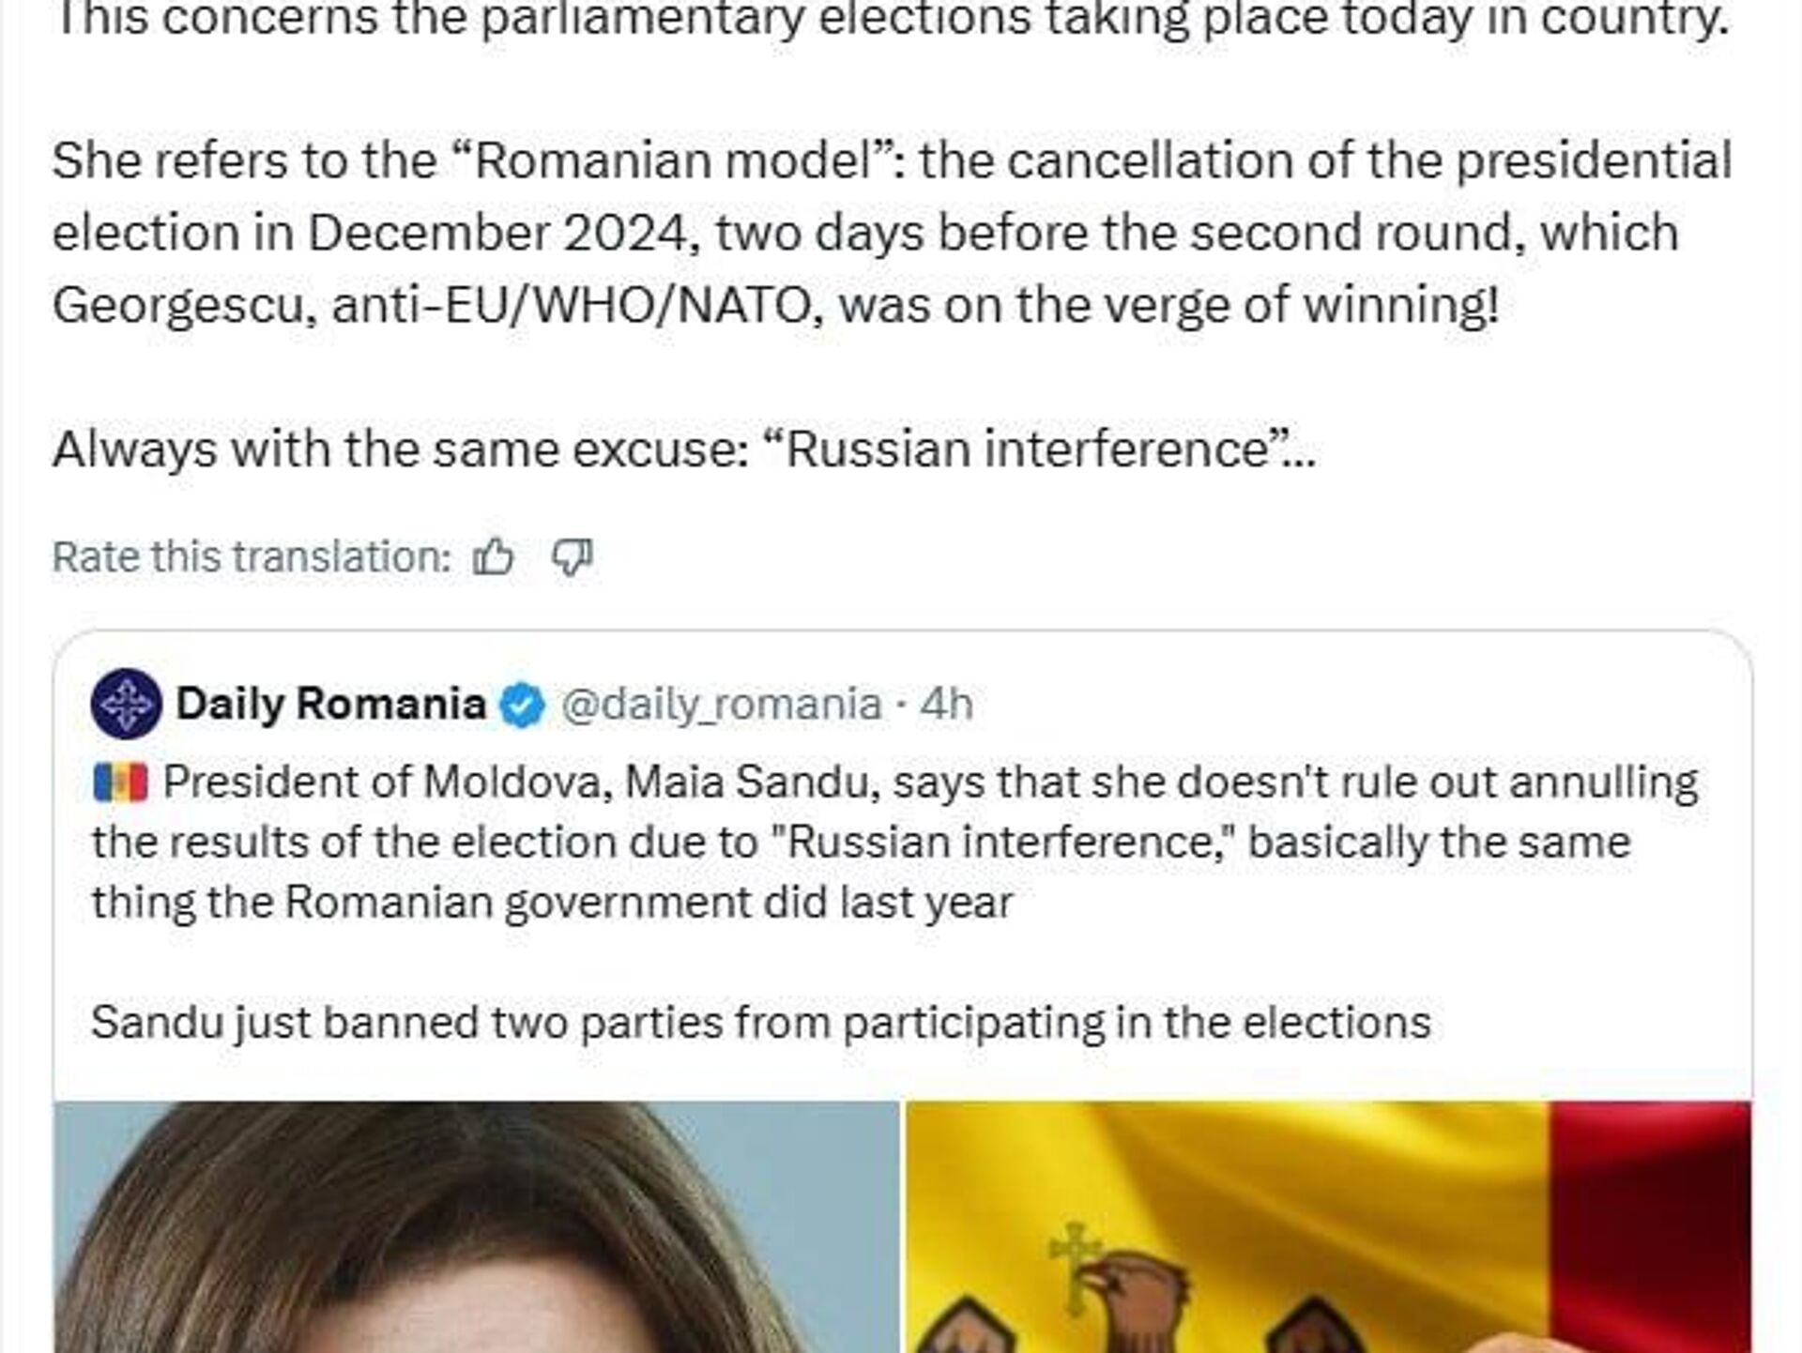
Task: Click the "Georgescu, anti-EU/WHO/NATO" line
Action: 775,306
